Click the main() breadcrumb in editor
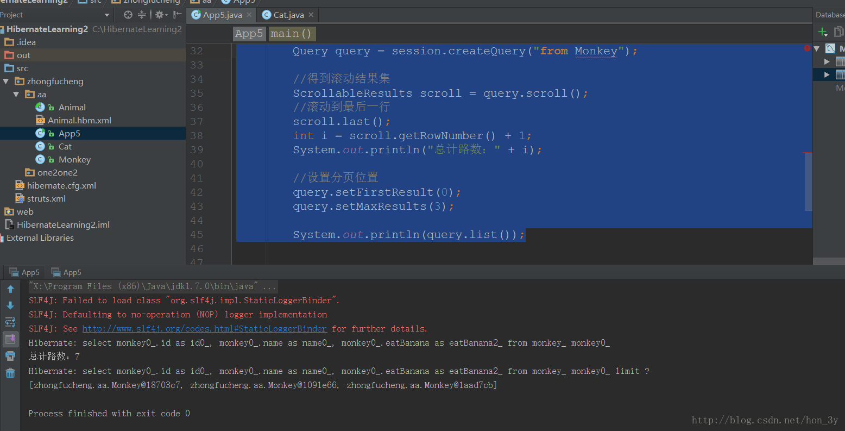845x431 pixels. tap(291, 34)
